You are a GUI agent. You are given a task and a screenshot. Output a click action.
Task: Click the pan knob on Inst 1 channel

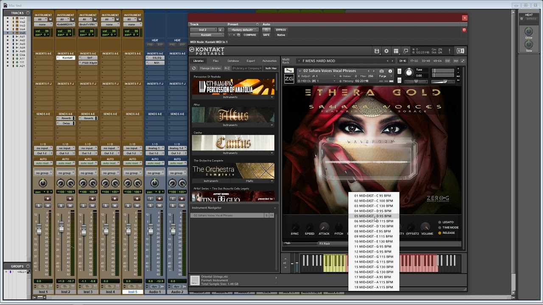[x=43, y=183]
